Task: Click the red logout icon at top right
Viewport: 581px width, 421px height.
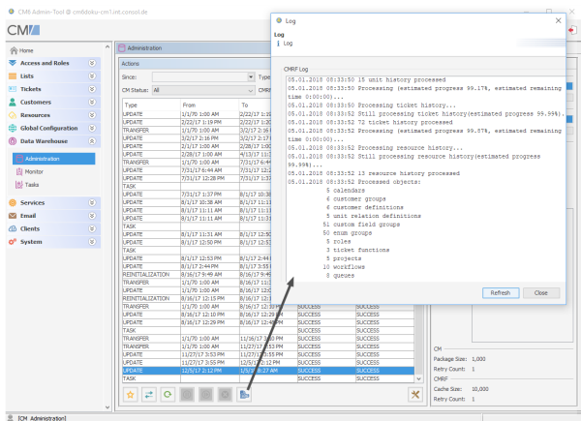Action: (x=571, y=32)
